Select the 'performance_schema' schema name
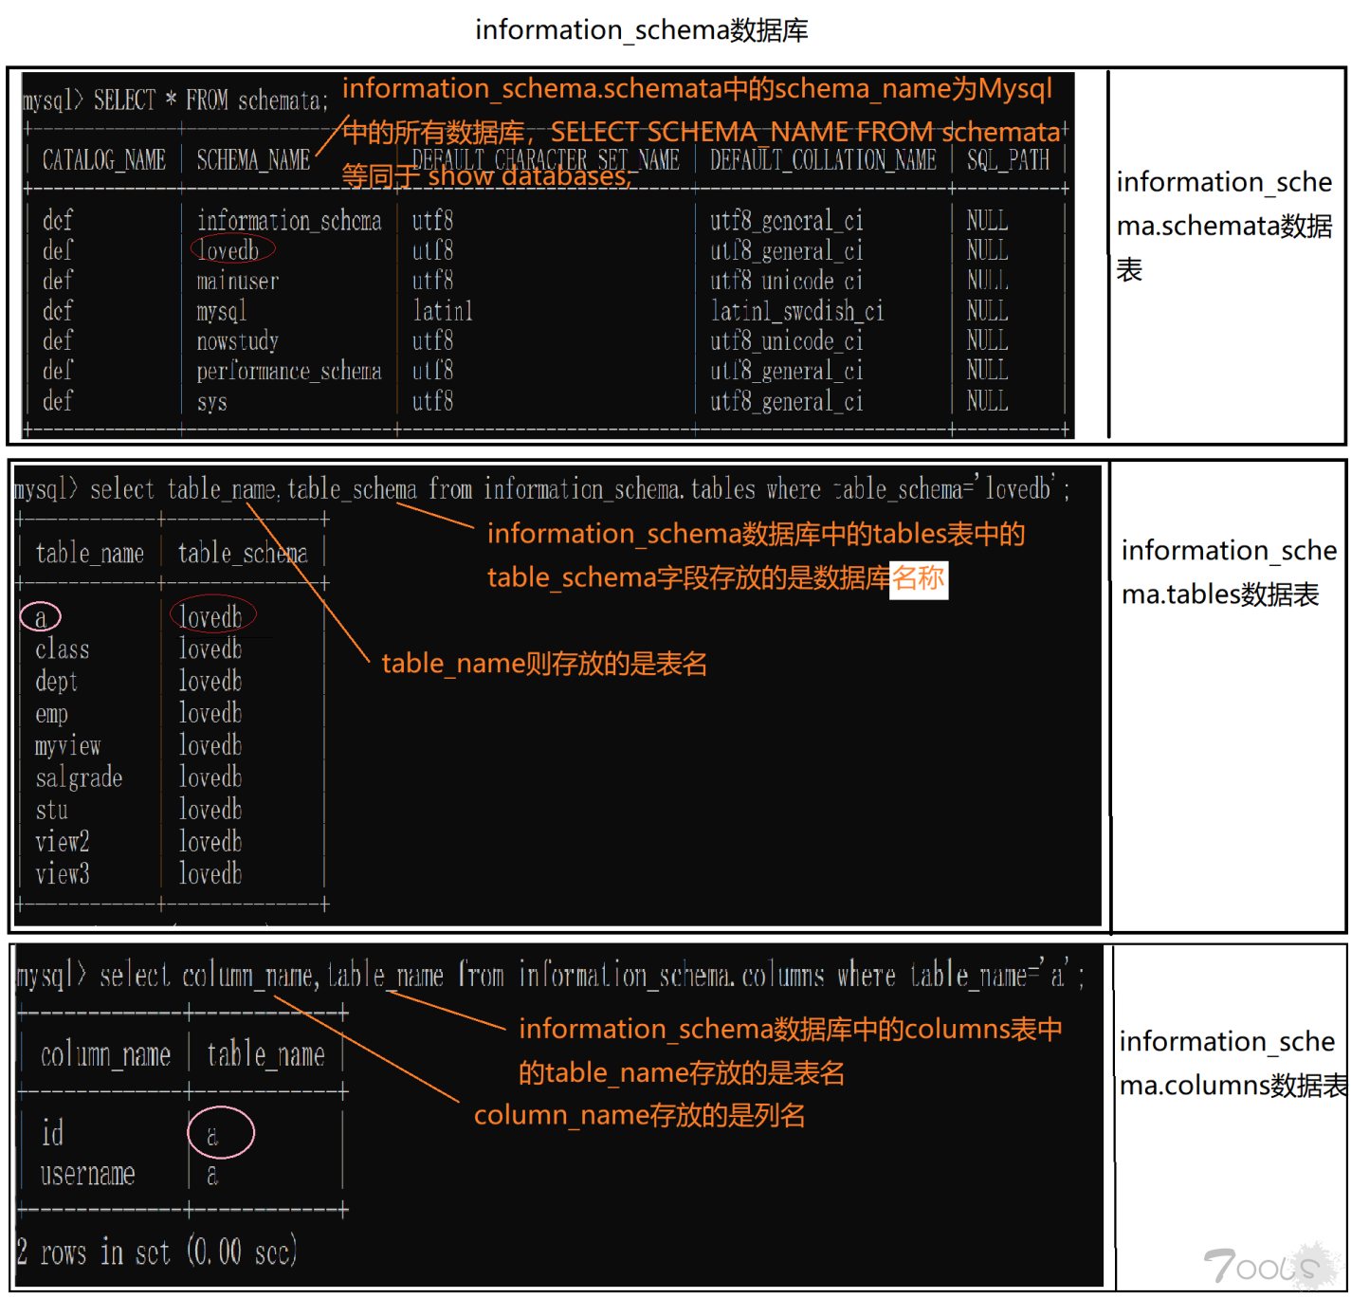The height and width of the screenshot is (1298, 1351). (289, 371)
